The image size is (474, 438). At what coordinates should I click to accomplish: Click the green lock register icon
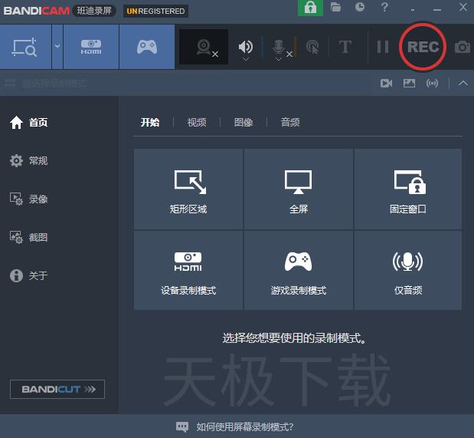pos(310,8)
